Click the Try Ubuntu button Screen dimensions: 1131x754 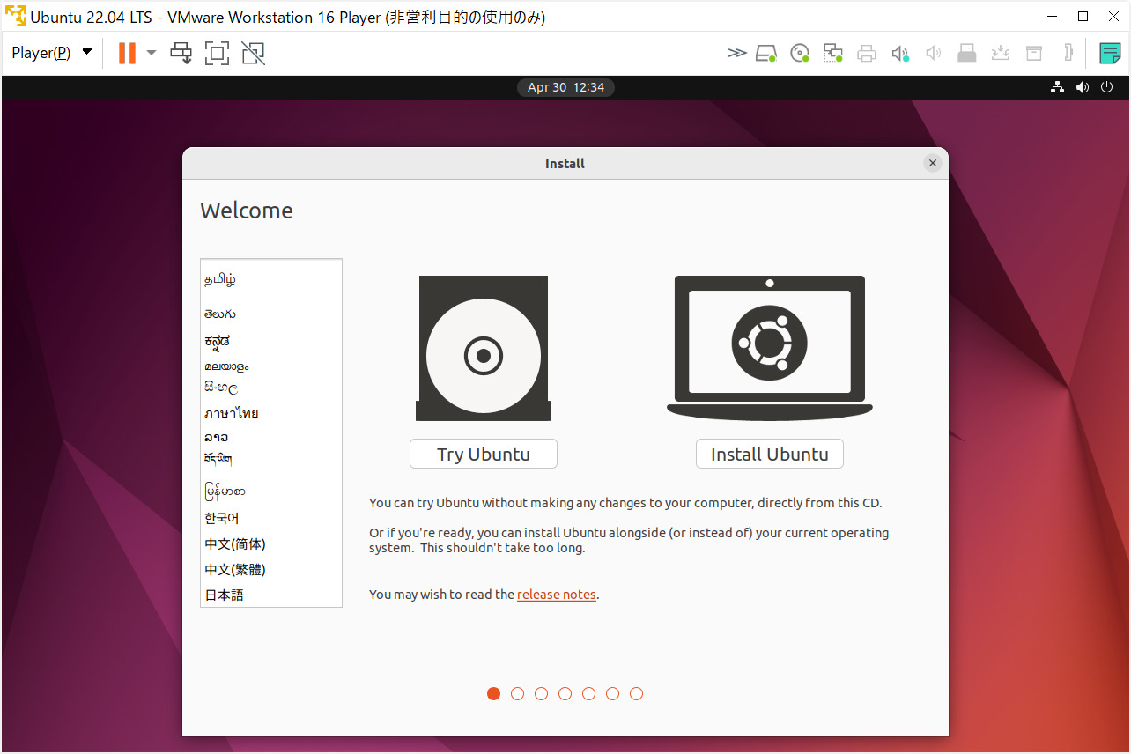[484, 455]
